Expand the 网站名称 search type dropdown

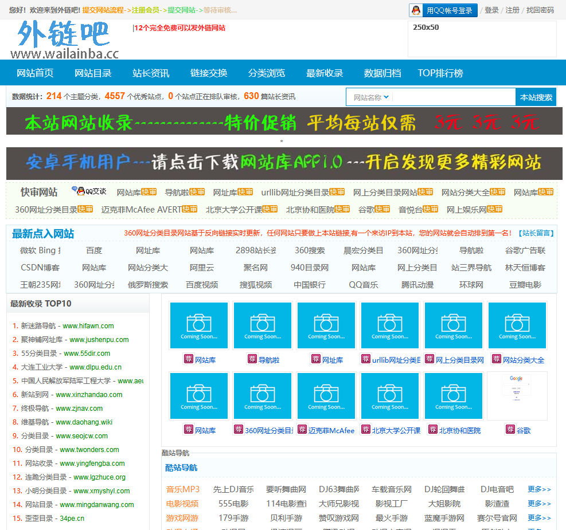point(371,97)
